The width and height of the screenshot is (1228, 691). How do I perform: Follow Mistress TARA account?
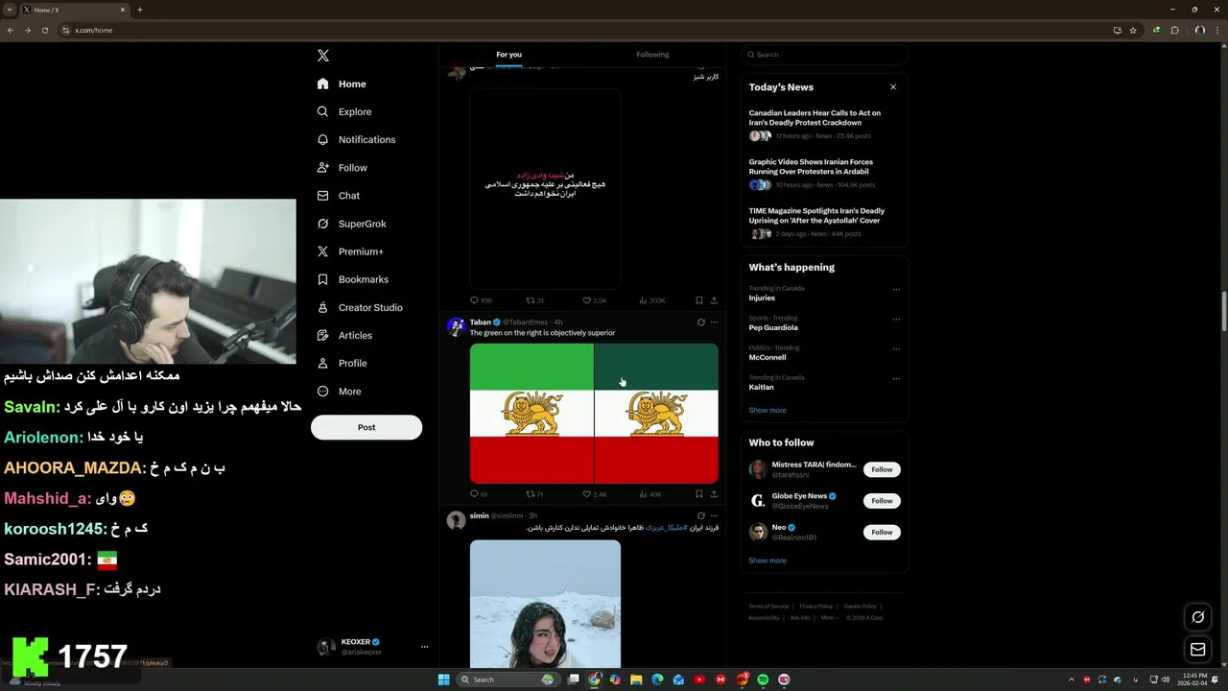882,469
